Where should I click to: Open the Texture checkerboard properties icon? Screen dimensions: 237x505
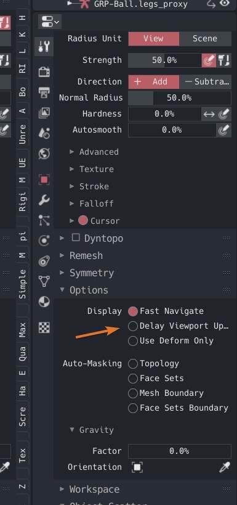coord(44,327)
